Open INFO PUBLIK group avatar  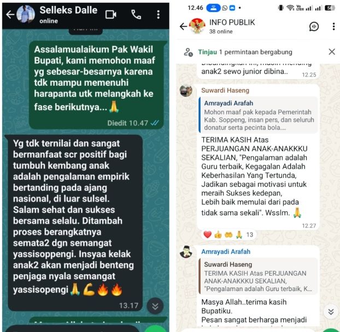pos(197,26)
